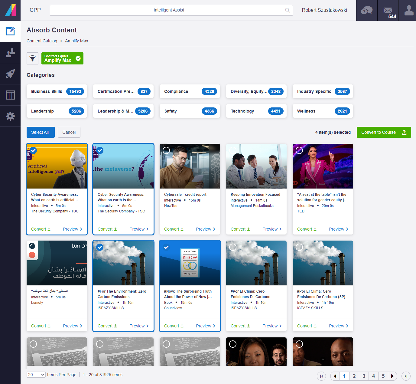416x384 pixels.
Task: Open the Wellness category
Action: coord(323,111)
